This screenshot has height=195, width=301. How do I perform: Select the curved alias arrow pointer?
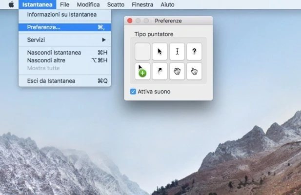[160, 71]
